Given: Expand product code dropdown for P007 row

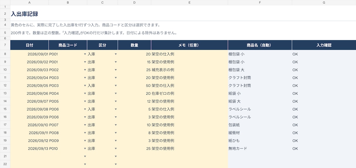Looking at the screenshot, I should tap(85, 125).
